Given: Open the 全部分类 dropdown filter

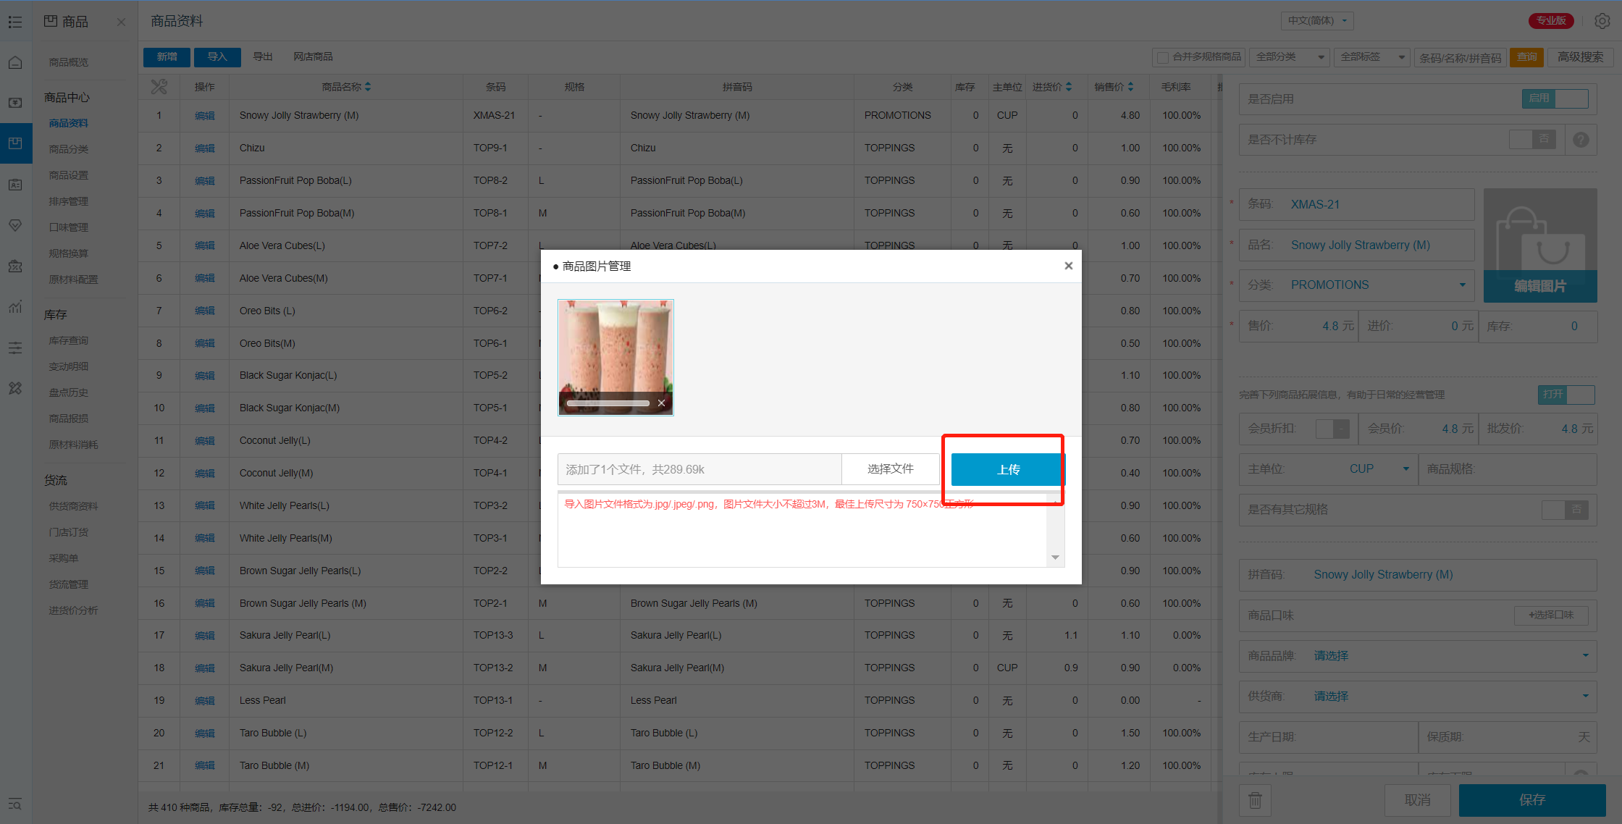Looking at the screenshot, I should point(1290,57).
